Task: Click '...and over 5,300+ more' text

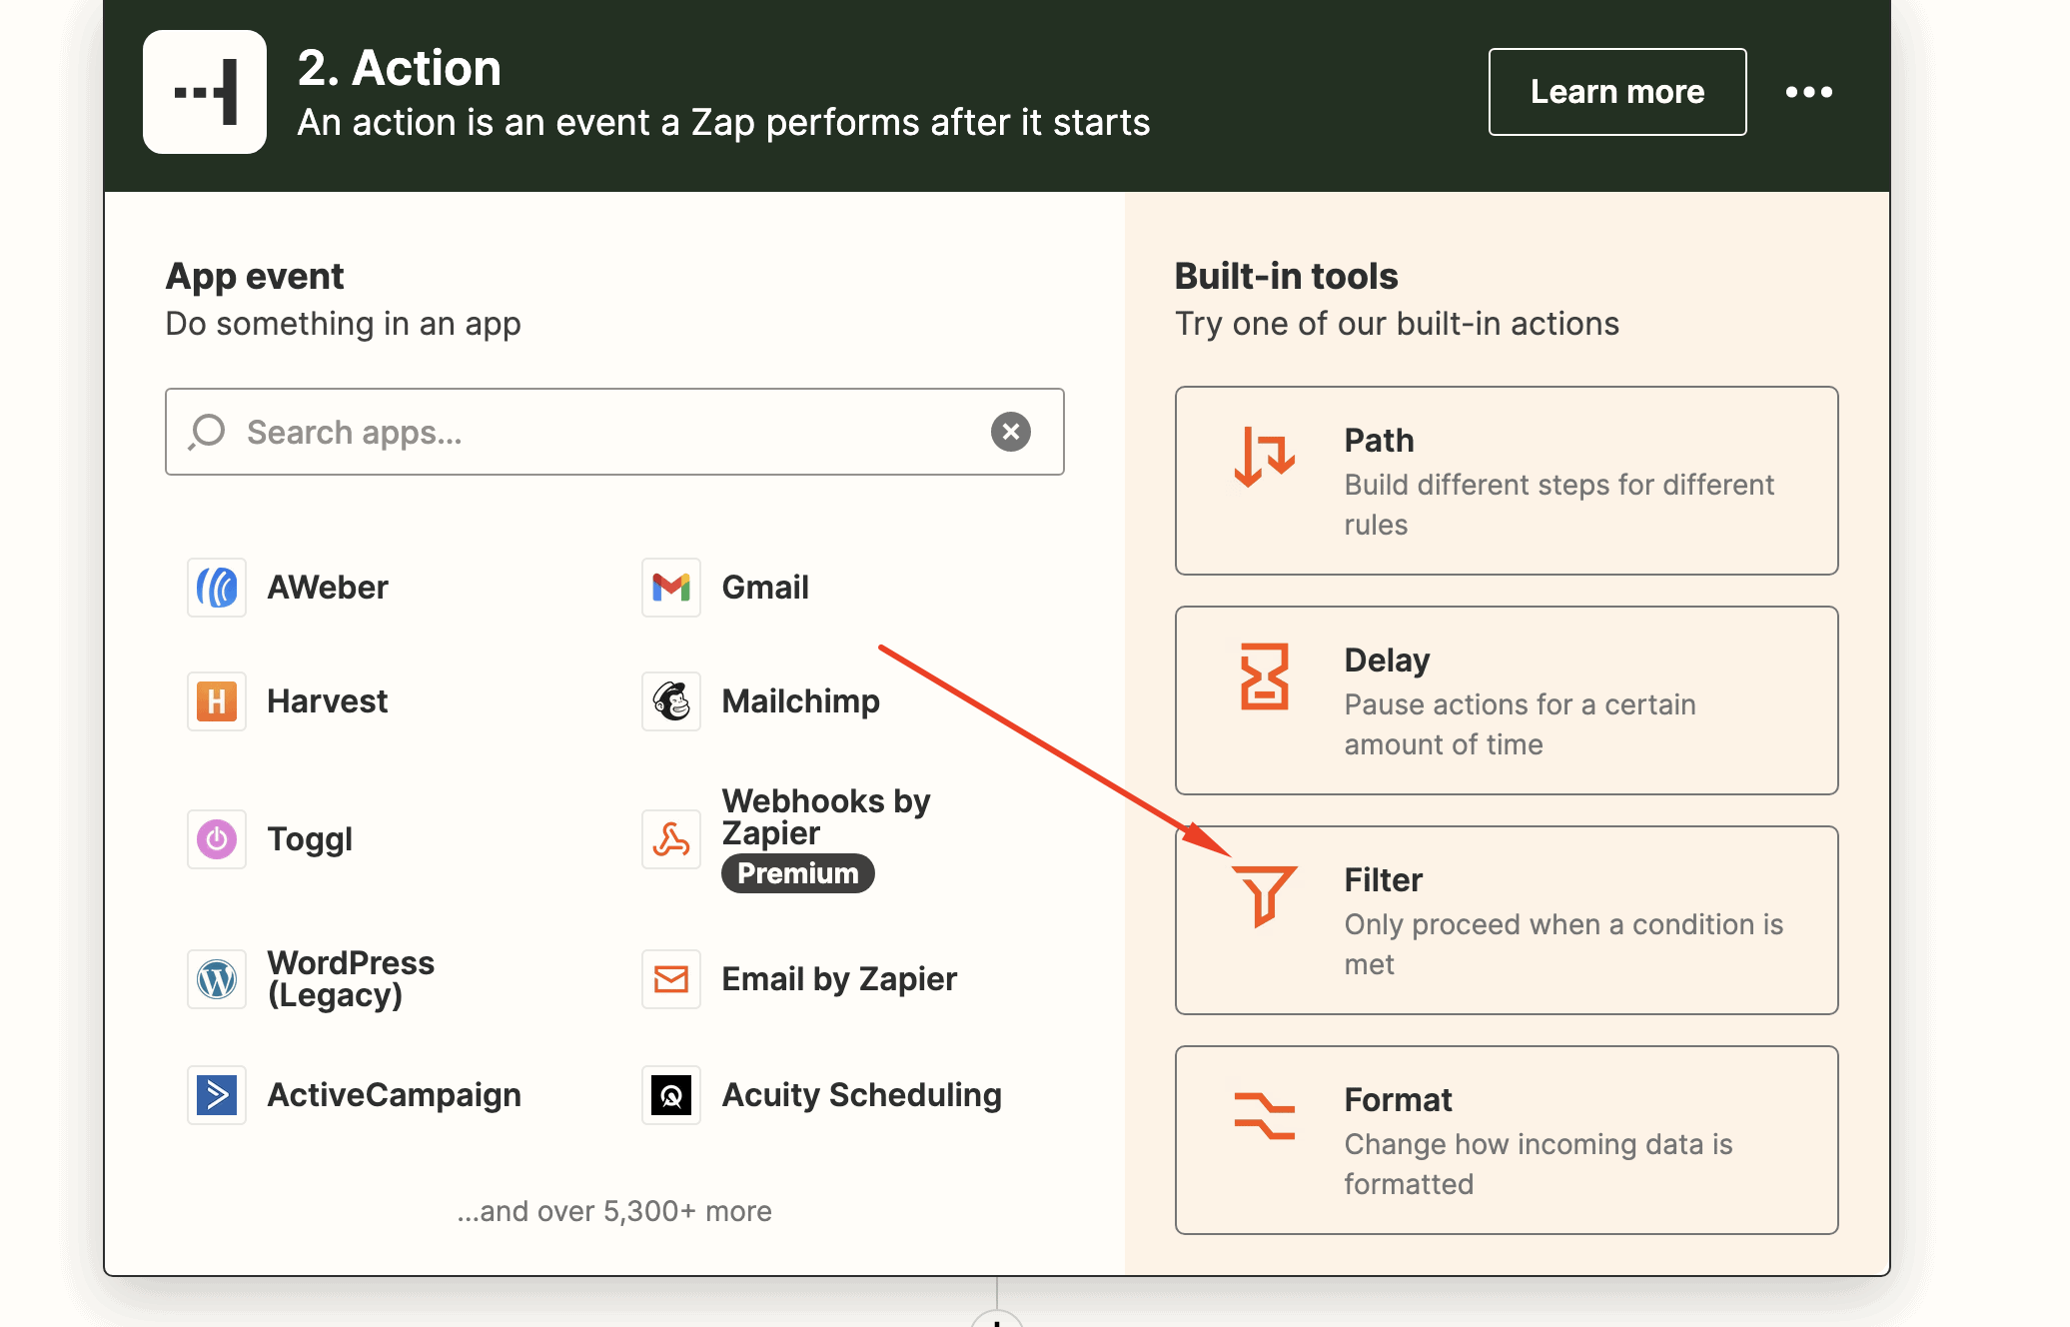Action: click(x=614, y=1211)
